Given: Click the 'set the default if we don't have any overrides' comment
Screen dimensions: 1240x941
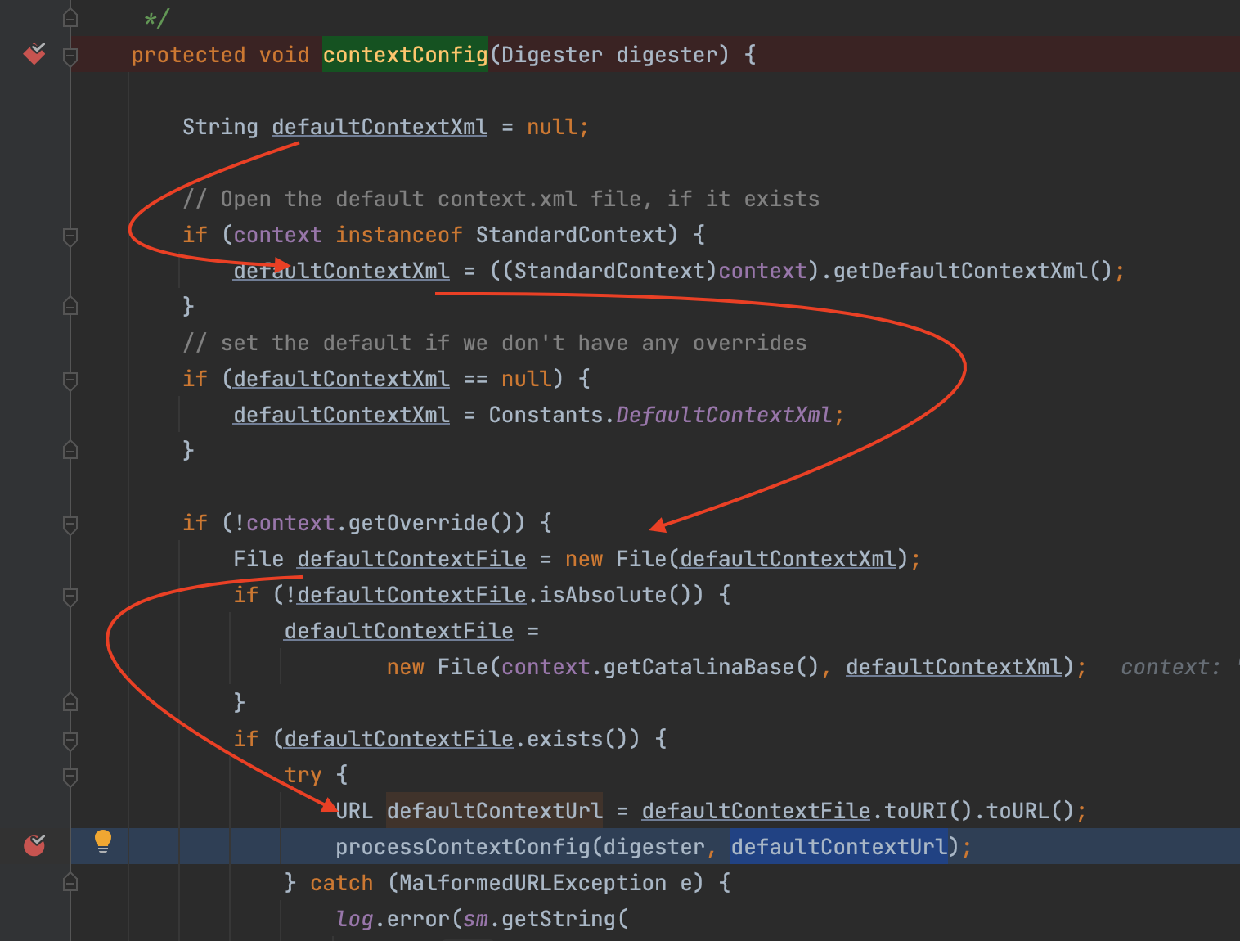Looking at the screenshot, I should tap(495, 343).
